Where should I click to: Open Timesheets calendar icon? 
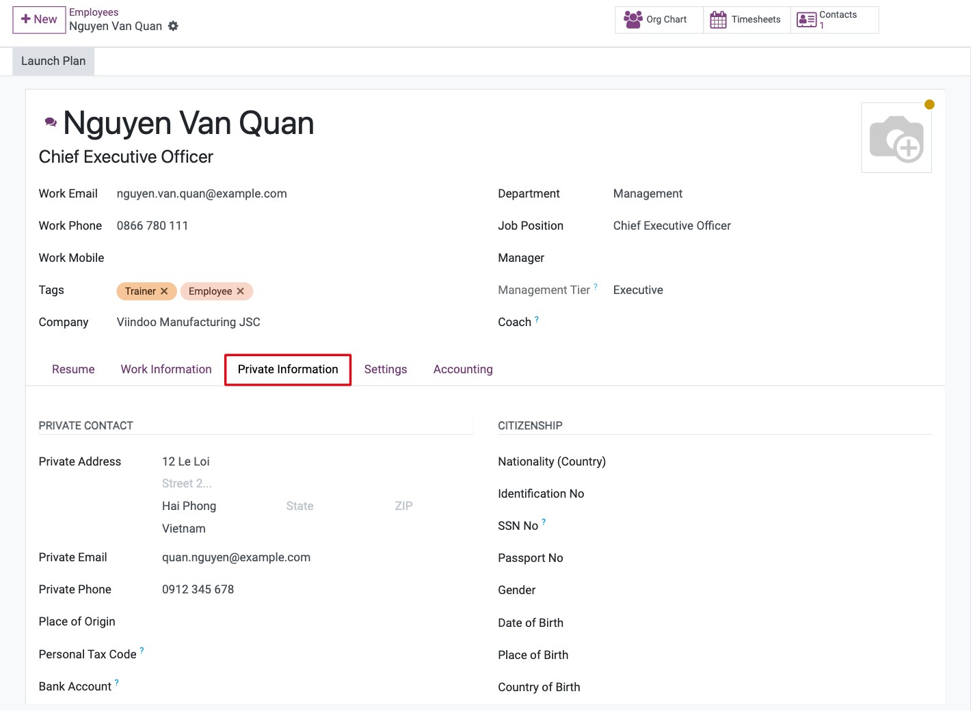[x=718, y=20]
